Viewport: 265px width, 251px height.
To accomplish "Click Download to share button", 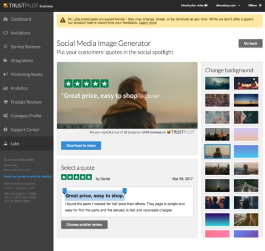I will pyautogui.click(x=81, y=145).
